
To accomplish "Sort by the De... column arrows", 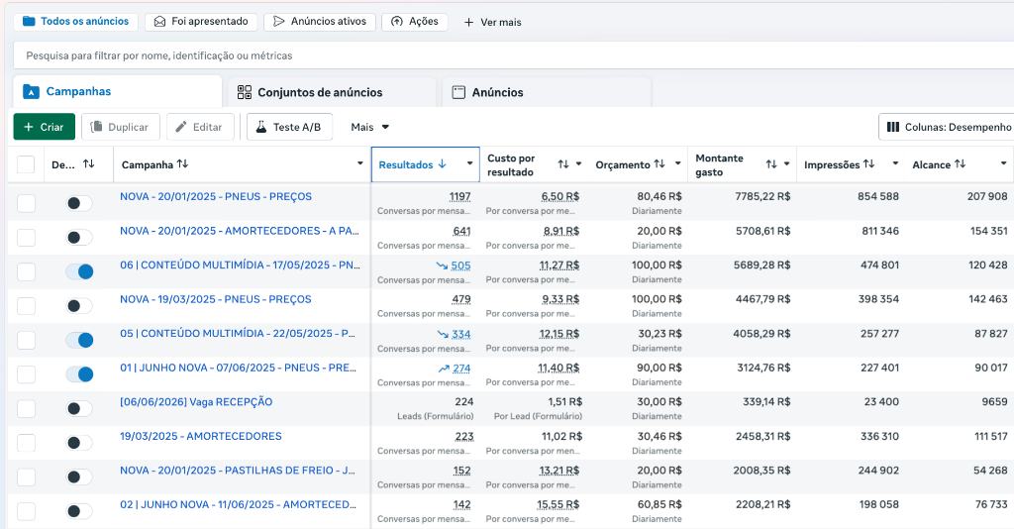I will coord(88,164).
